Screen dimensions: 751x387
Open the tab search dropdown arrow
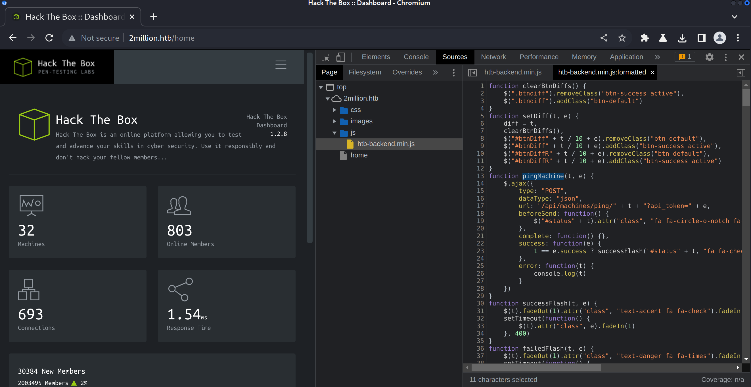click(734, 17)
